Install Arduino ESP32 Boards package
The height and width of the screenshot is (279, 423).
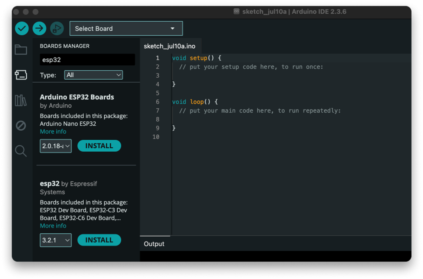[x=99, y=146]
